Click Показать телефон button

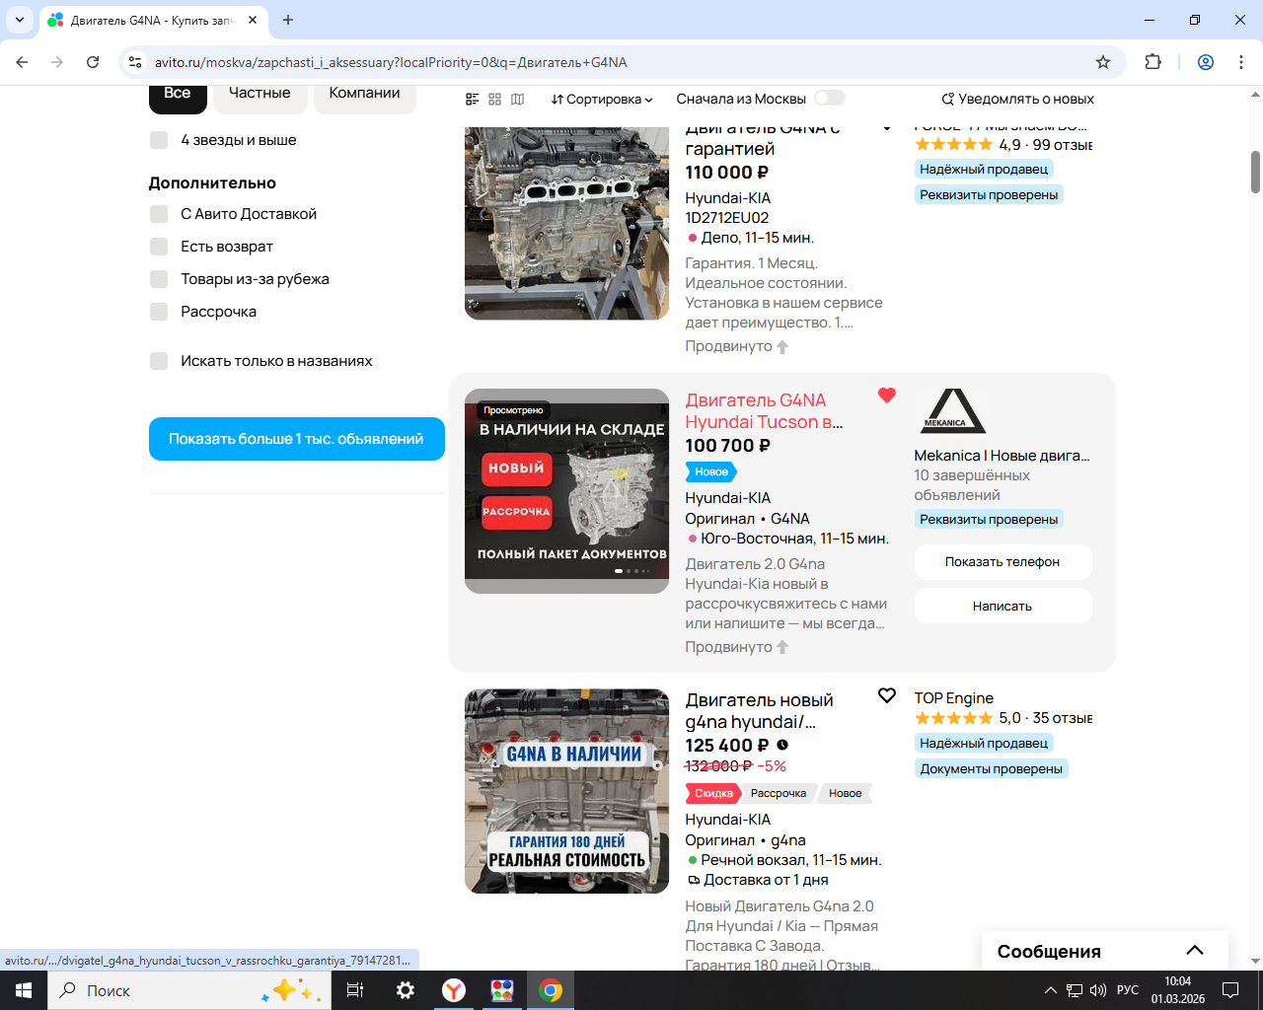tap(1003, 562)
